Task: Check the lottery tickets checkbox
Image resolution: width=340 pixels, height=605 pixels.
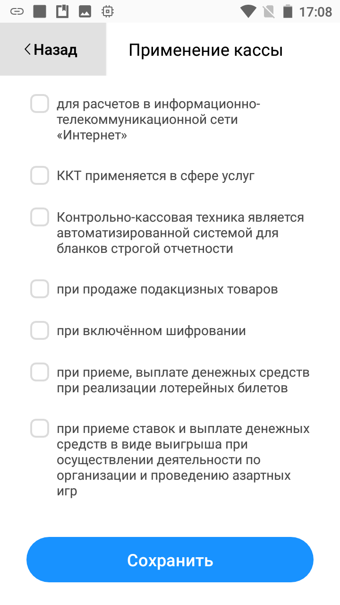Action: (x=40, y=372)
